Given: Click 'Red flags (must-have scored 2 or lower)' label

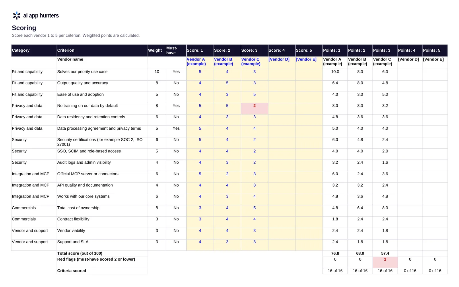Looking at the screenshot, I should coord(102,262).
